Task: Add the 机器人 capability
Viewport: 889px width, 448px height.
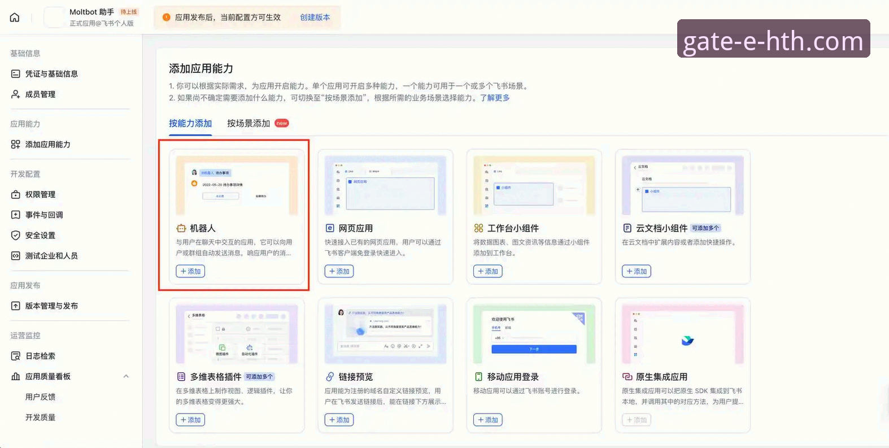Action: tap(190, 271)
